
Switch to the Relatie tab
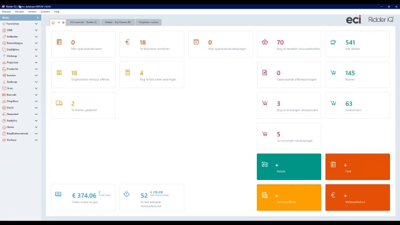[x=118, y=22]
